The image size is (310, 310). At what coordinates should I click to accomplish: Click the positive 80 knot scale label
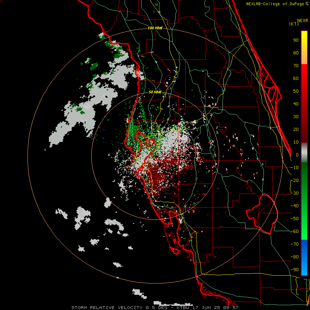[x=296, y=53]
